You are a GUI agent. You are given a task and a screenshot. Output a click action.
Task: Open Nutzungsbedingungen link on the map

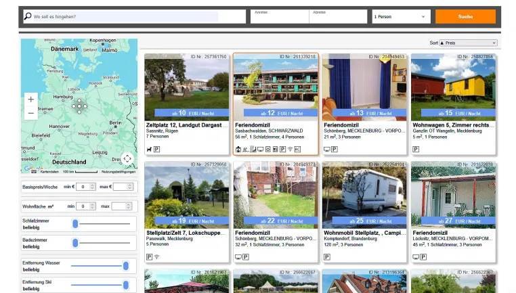(x=119, y=172)
